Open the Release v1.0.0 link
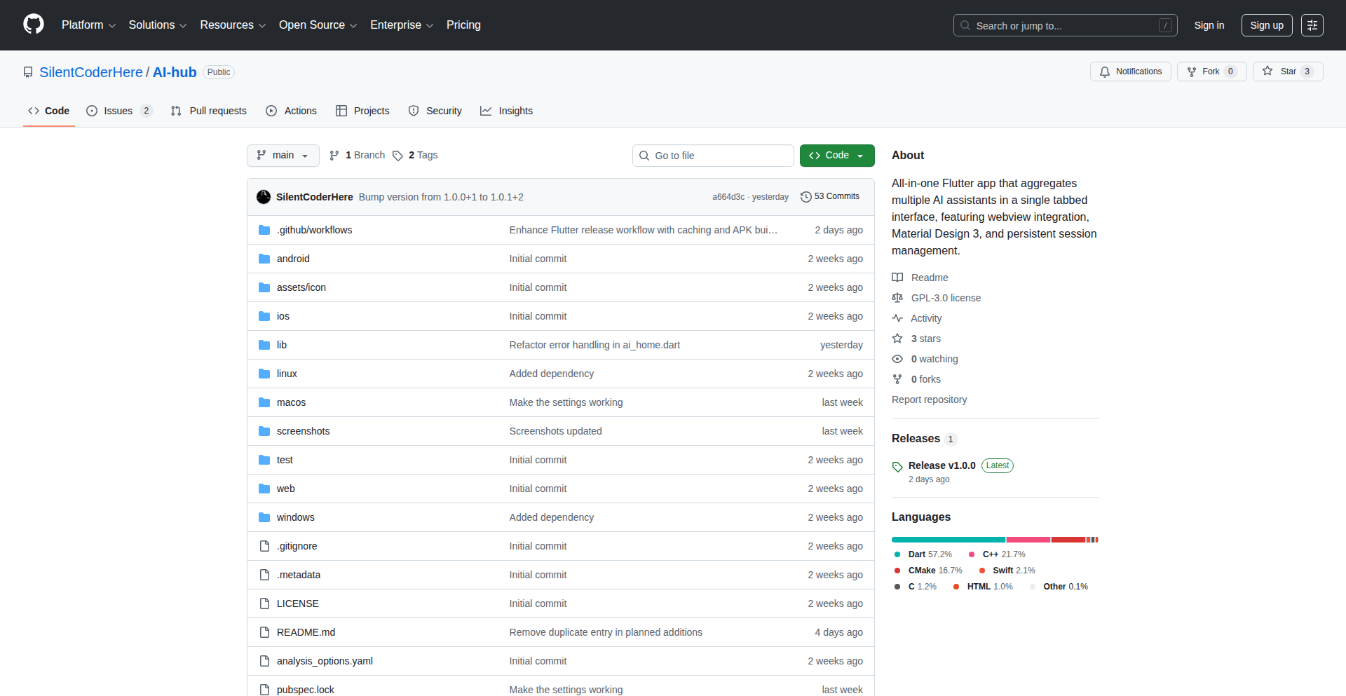Viewport: 1346px width, 696px height. (x=941, y=465)
